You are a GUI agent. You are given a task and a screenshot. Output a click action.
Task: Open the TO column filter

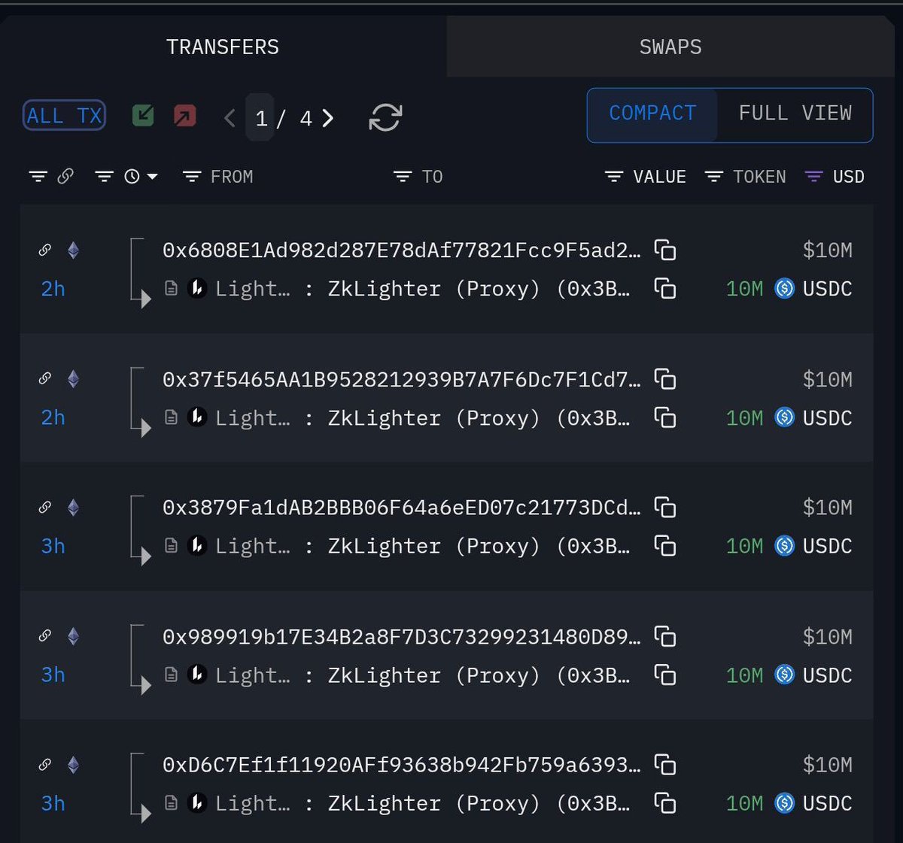coord(403,177)
